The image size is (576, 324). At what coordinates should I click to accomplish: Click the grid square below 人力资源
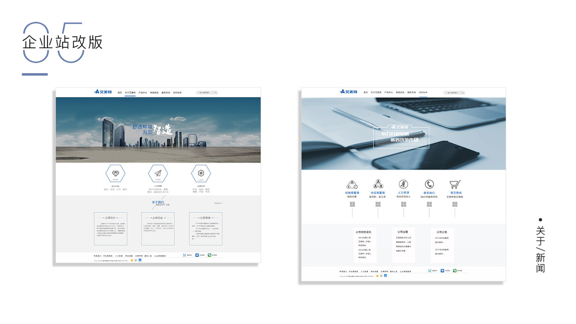(404, 204)
